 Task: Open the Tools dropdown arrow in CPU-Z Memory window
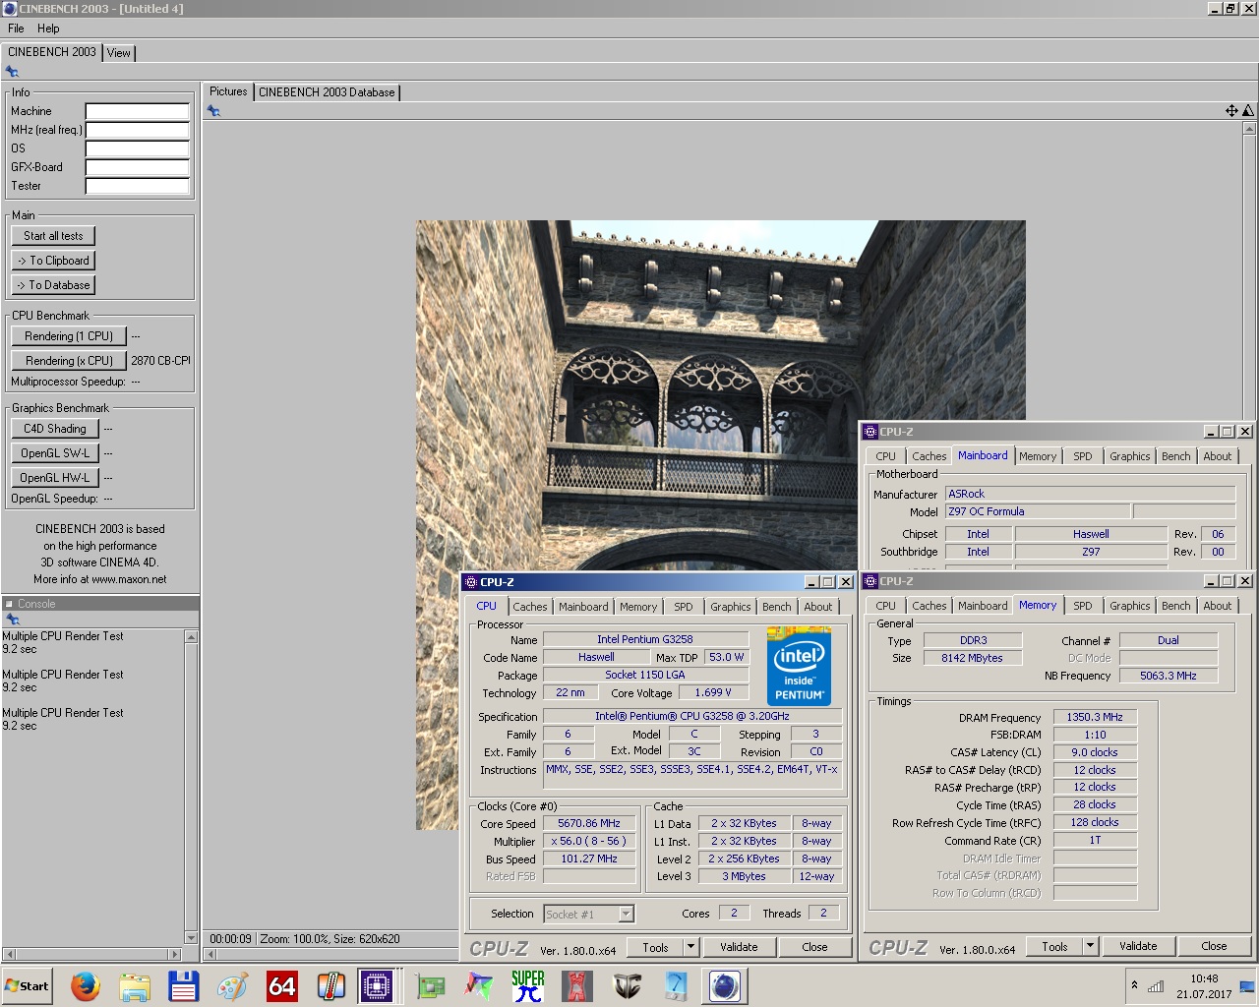click(1090, 946)
